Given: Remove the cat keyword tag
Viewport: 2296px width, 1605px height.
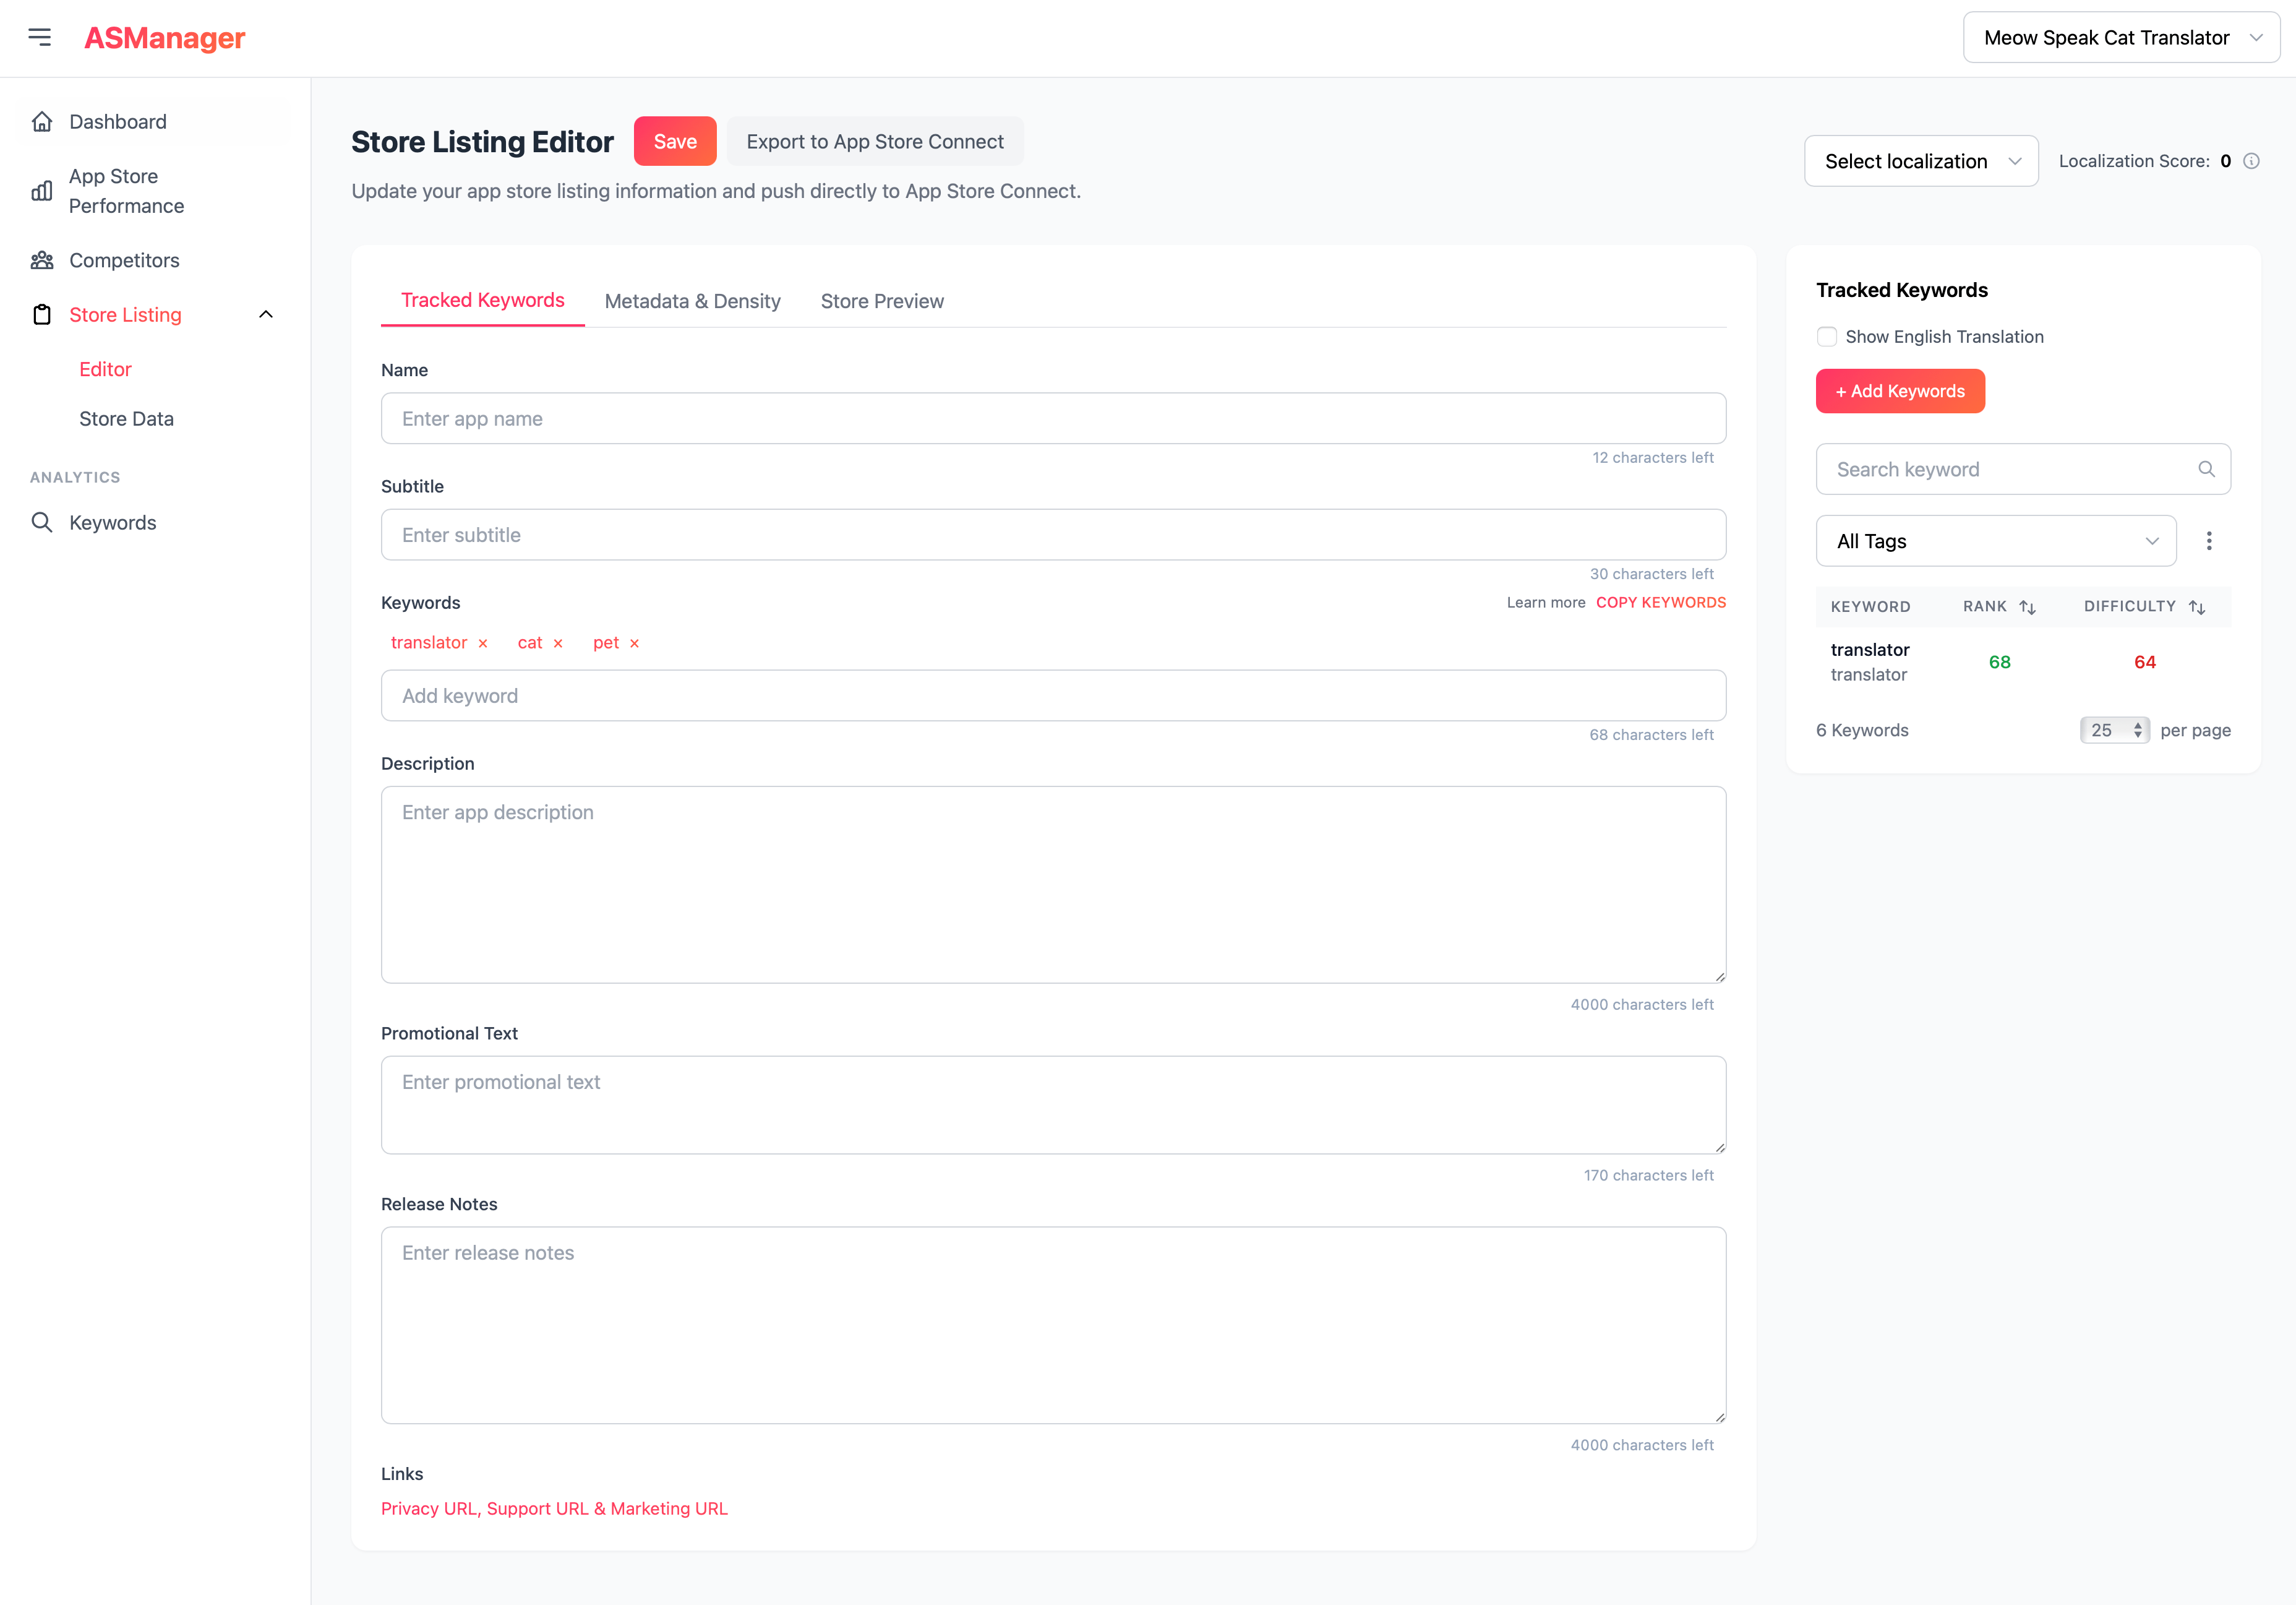Looking at the screenshot, I should pyautogui.click(x=558, y=643).
